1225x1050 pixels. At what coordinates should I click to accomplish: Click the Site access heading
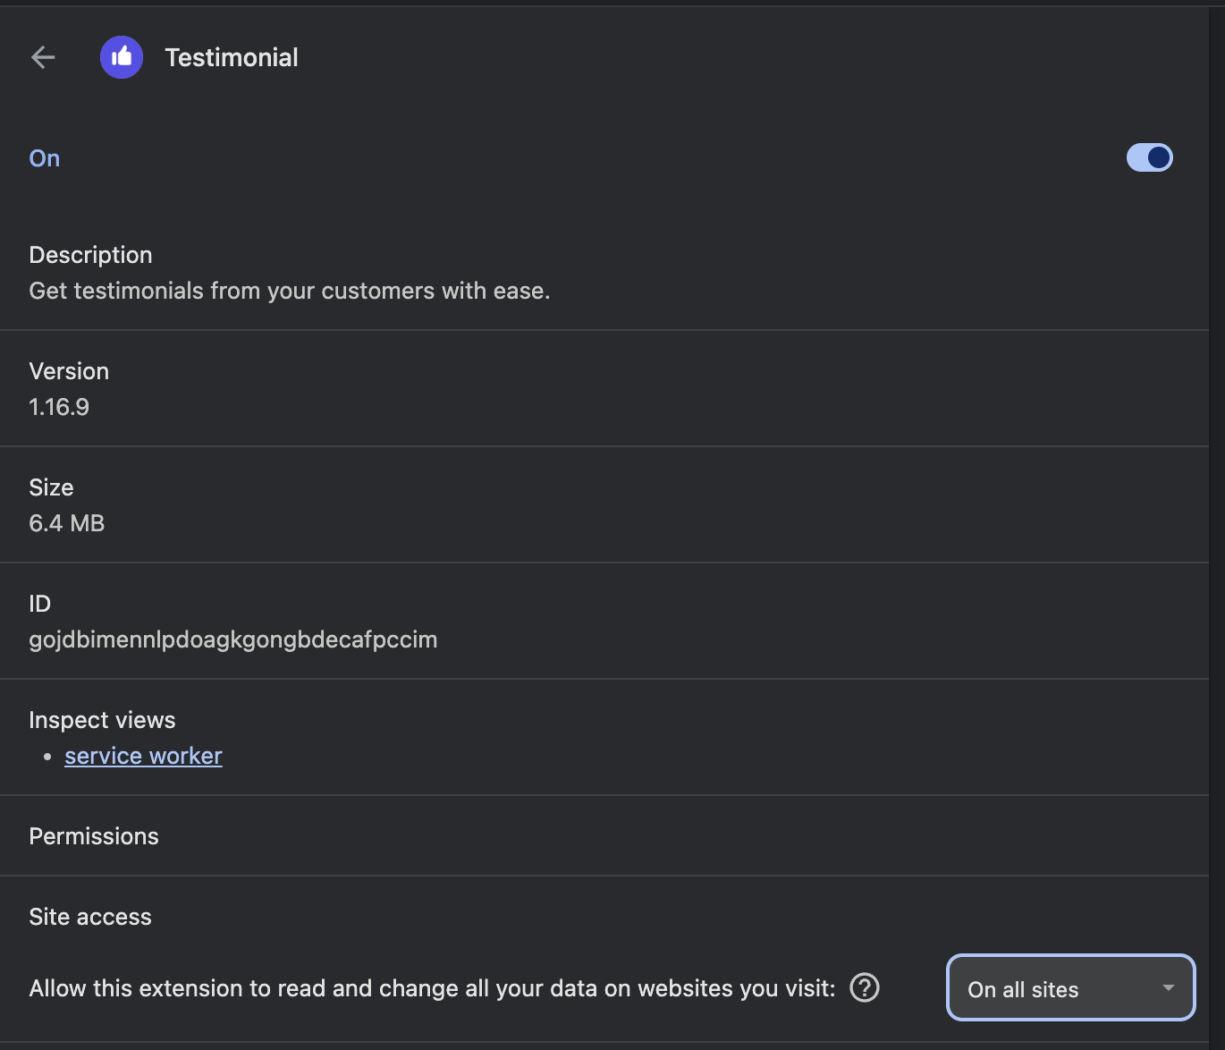(90, 917)
